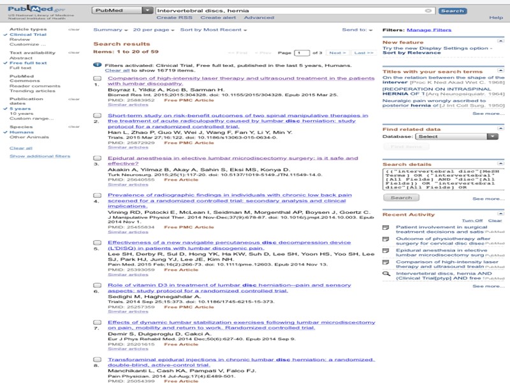Open Effects of dynamic lumbar stabilization article
The height and width of the screenshot is (383, 510).
[242, 325]
